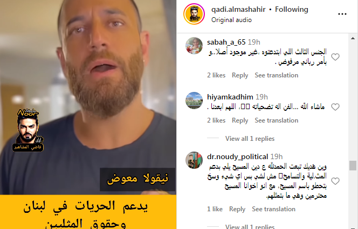Like dr.noudy_political's comment with heart
This screenshot has height=229, width=358.
pos(335,181)
